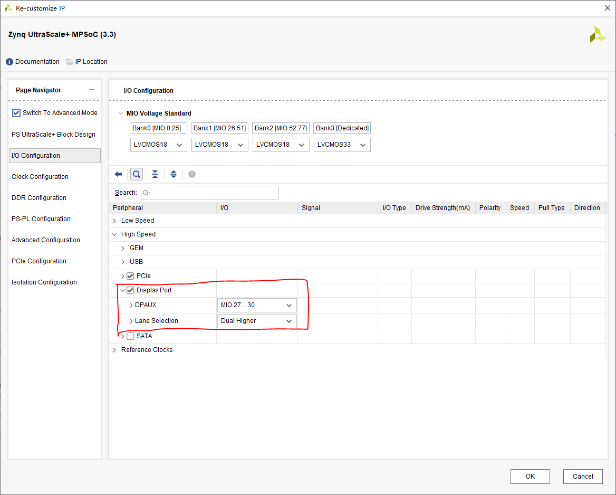616x495 pixels.
Task: Open Bank3 LVCMOS33 voltage dropdown
Action: tap(342, 145)
